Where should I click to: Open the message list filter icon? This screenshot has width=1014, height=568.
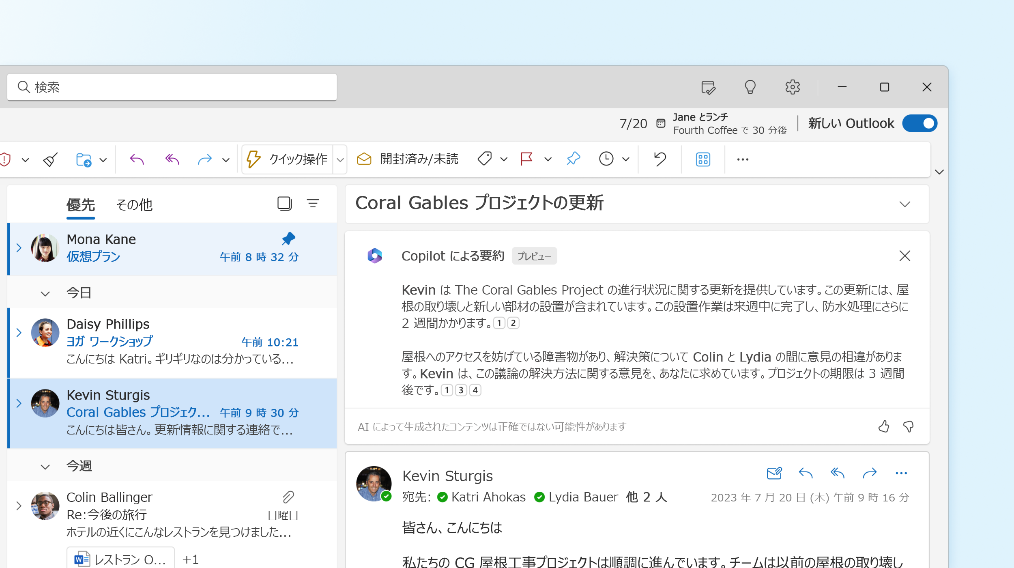coord(313,203)
